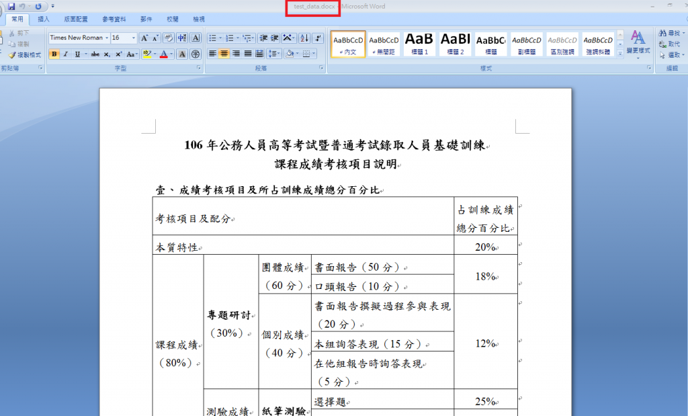Toggle Italic formatting
Viewport: 688px width, 416px height.
65,54
